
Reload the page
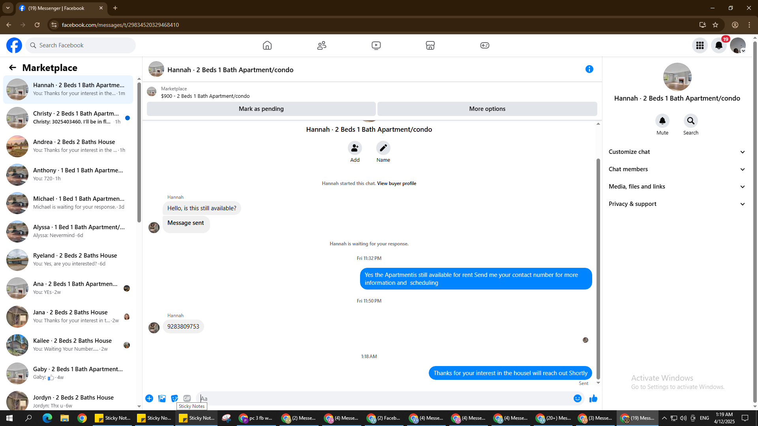click(x=37, y=25)
